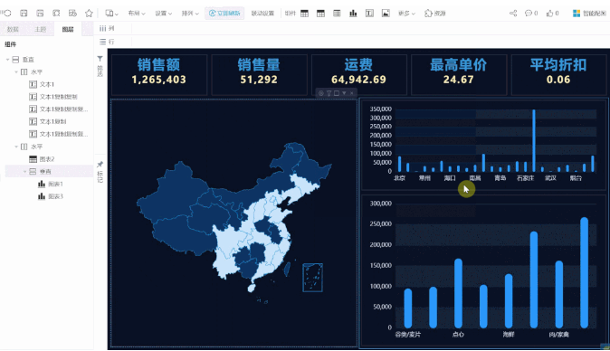Open the 排列 arrange dropdown

190,14
